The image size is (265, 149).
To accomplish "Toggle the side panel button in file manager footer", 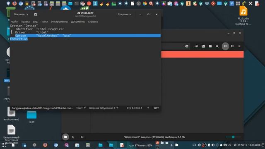I will click(x=82, y=137).
